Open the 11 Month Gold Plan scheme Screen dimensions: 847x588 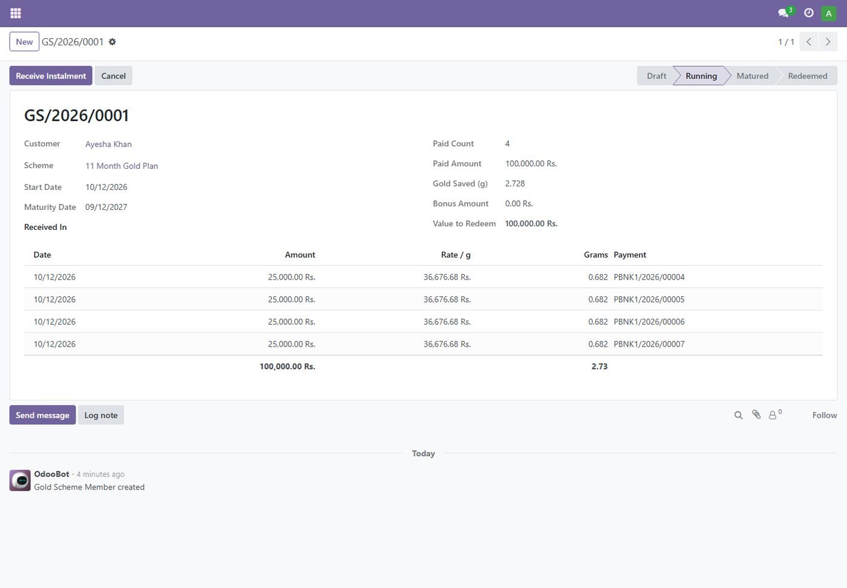(122, 166)
